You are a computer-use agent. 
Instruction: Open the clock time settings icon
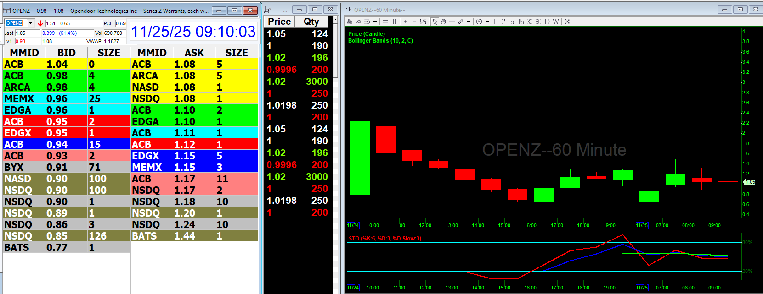point(479,22)
